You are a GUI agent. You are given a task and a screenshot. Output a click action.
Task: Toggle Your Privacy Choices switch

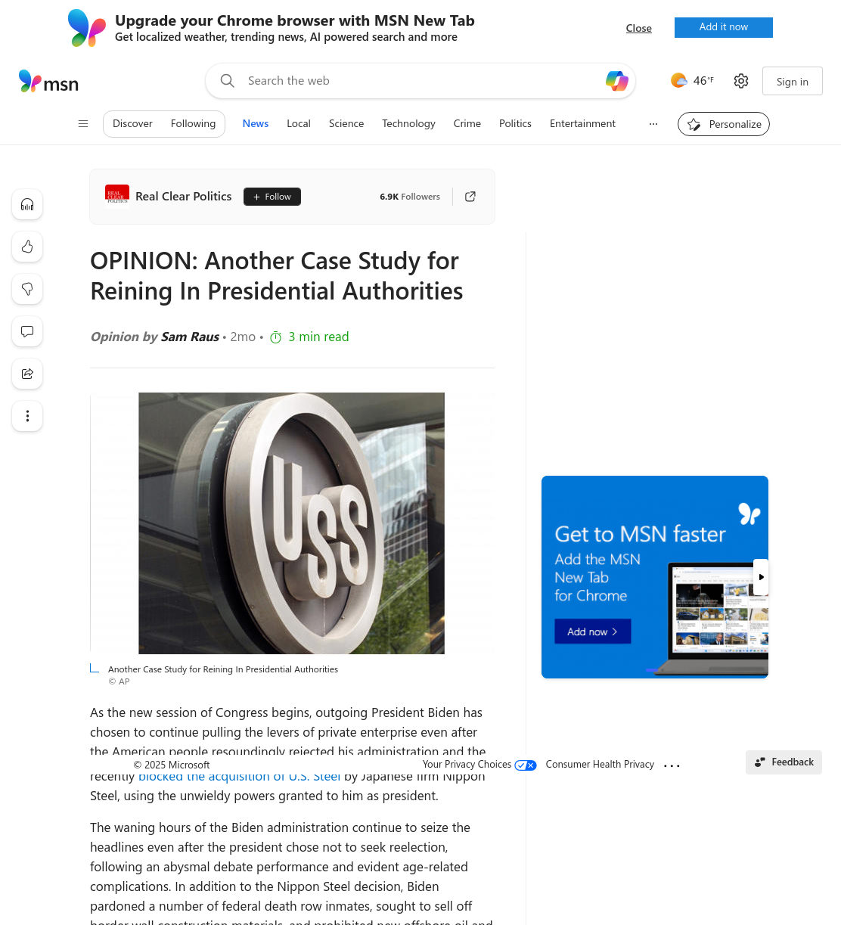pos(526,765)
